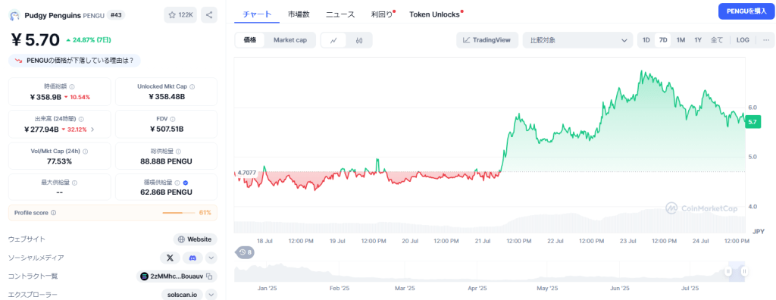776x300 pixels.
Task: Open the TradingView chart button
Action: coord(487,40)
